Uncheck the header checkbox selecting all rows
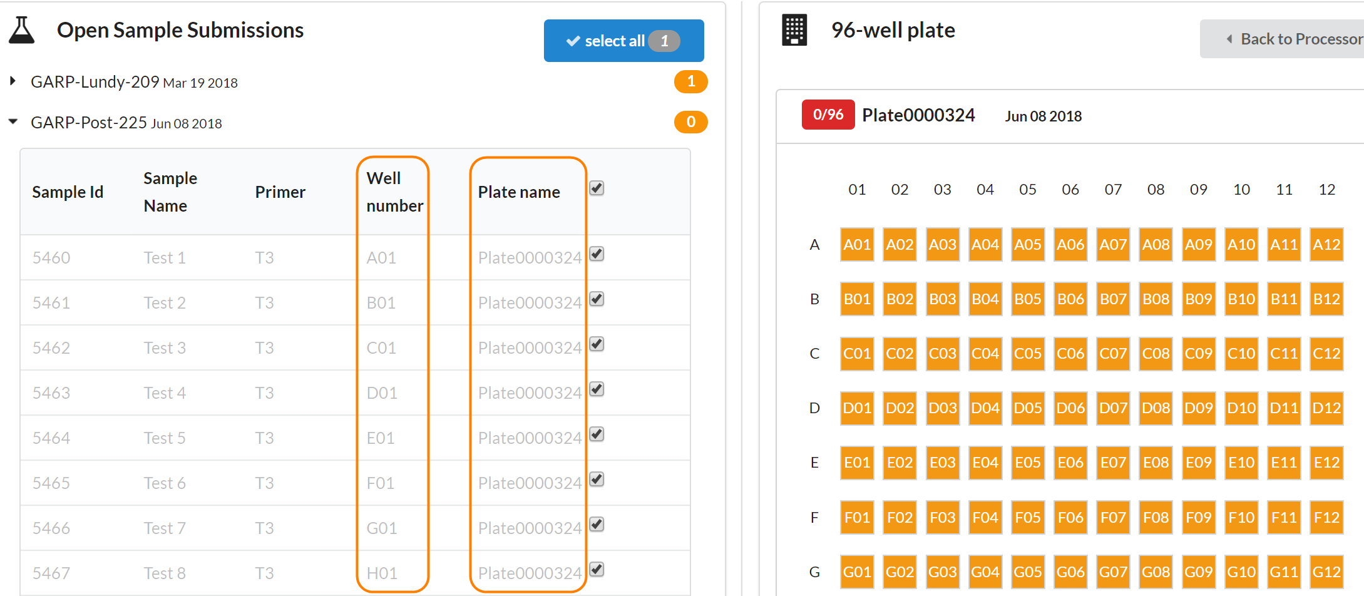Viewport: 1364px width, 596px height. 597,188
